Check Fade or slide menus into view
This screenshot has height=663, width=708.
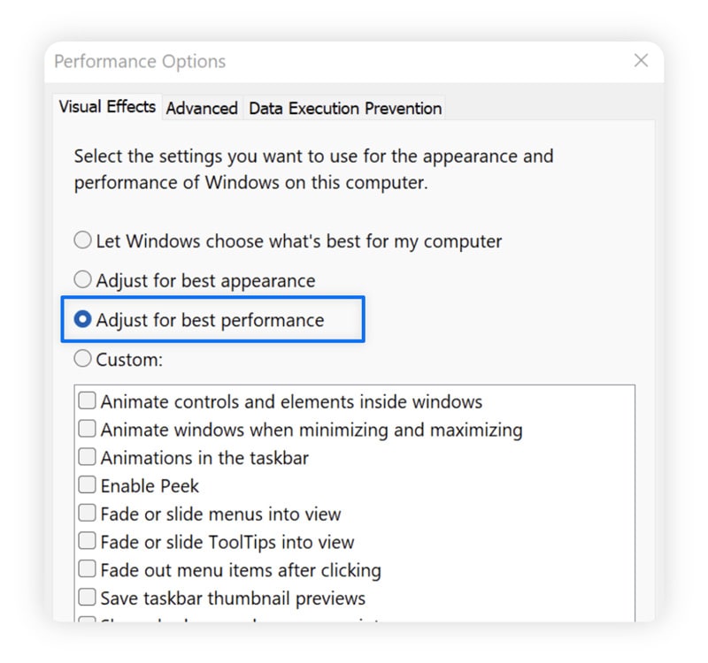[x=87, y=514]
